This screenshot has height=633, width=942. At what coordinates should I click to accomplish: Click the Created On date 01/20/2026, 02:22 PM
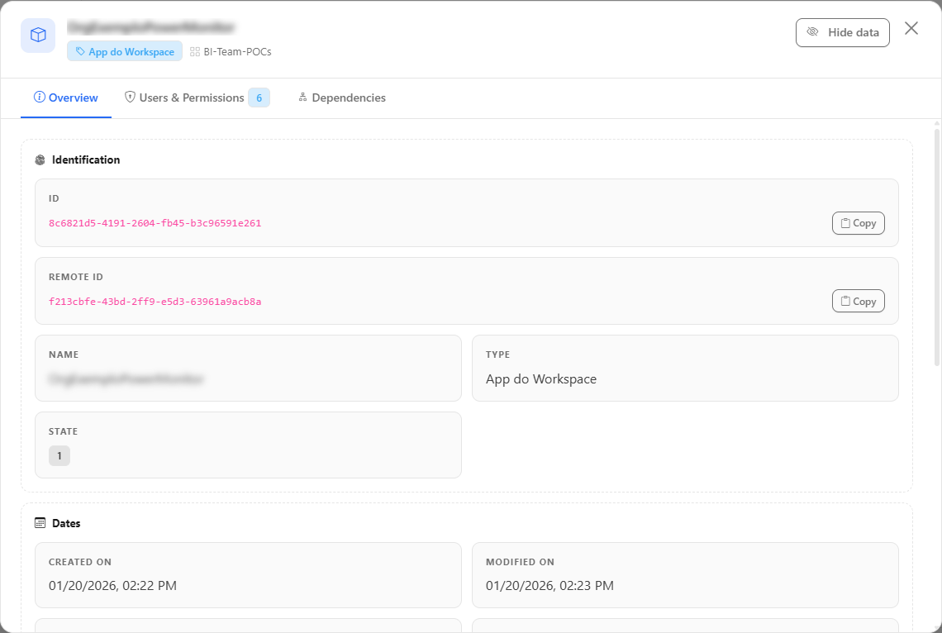tap(113, 586)
